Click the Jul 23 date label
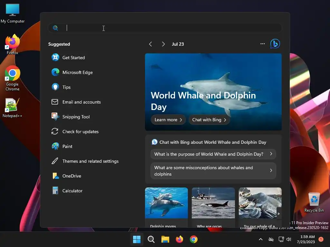Image resolution: width=330 pixels, height=247 pixels. [178, 44]
